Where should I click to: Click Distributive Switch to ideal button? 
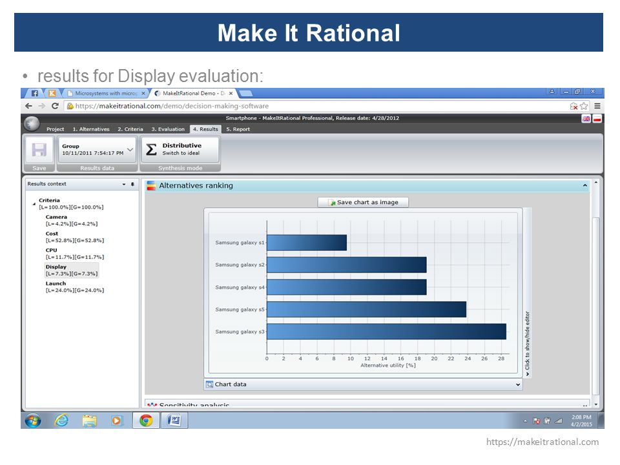180,149
